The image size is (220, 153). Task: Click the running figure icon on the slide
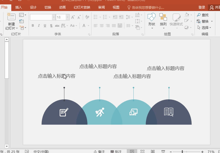point(100,112)
